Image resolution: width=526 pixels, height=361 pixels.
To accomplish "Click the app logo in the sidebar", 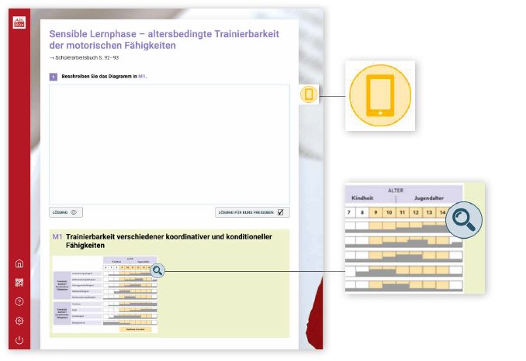I will click(x=19, y=22).
